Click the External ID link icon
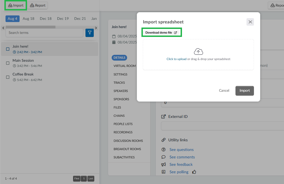The width and height of the screenshot is (284, 184). [x=164, y=117]
